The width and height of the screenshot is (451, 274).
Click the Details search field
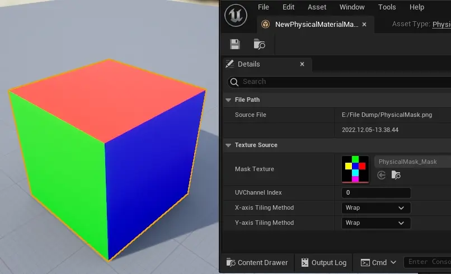(x=339, y=82)
